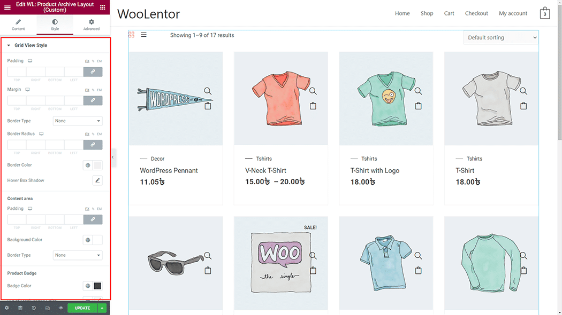The height and width of the screenshot is (315, 562).
Task: Click the green UPDATE button
Action: point(82,308)
